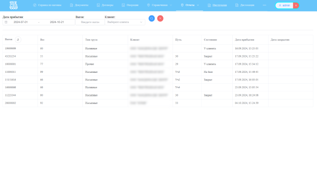Select wagon number 11000011

coord(10,72)
